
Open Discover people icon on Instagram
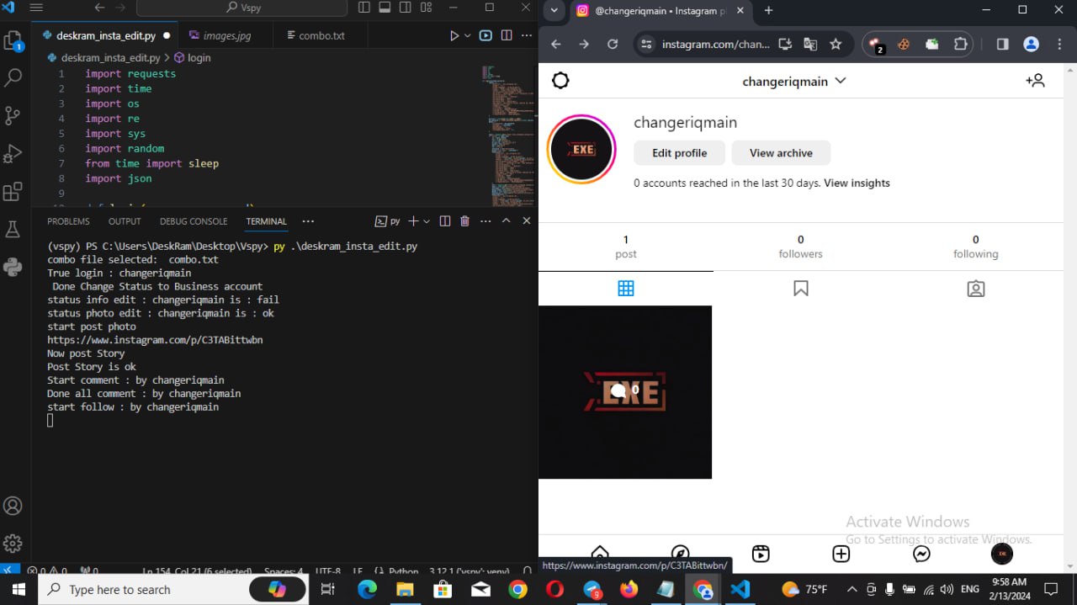[x=1035, y=81]
